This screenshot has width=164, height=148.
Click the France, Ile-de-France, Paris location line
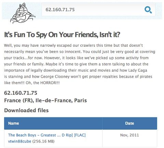[x=45, y=100]
